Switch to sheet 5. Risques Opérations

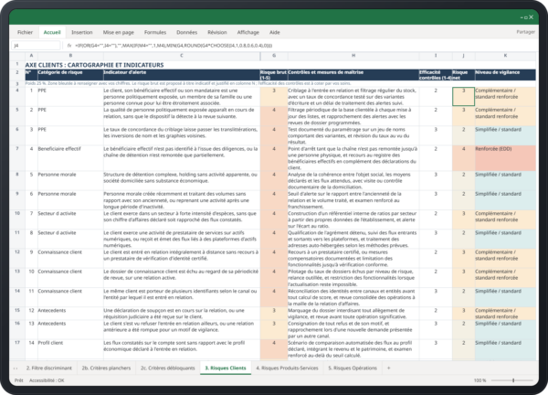point(353,368)
